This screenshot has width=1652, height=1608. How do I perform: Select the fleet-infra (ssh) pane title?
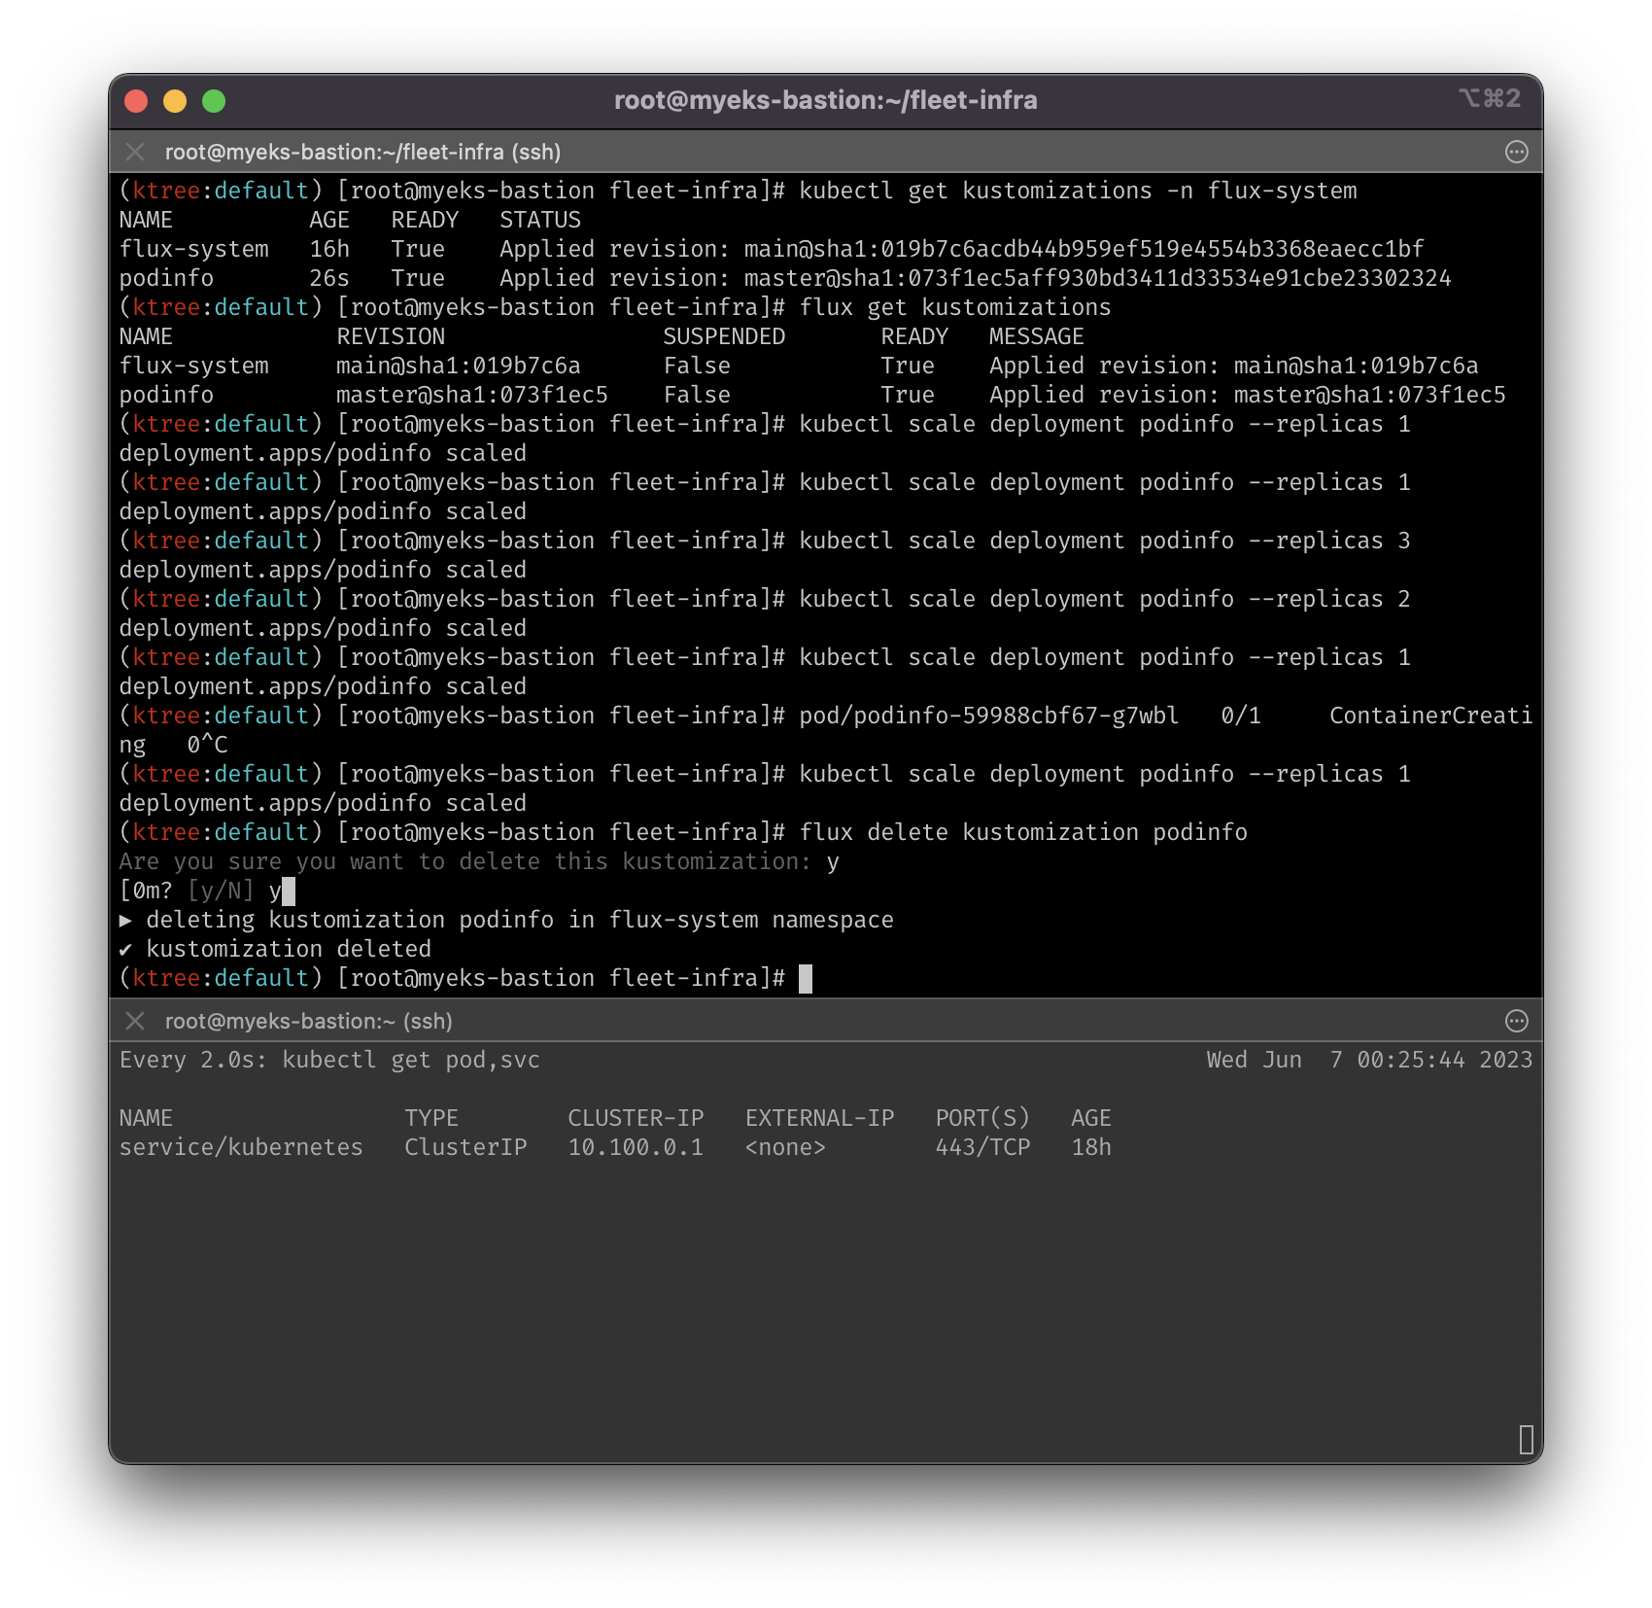[x=362, y=152]
